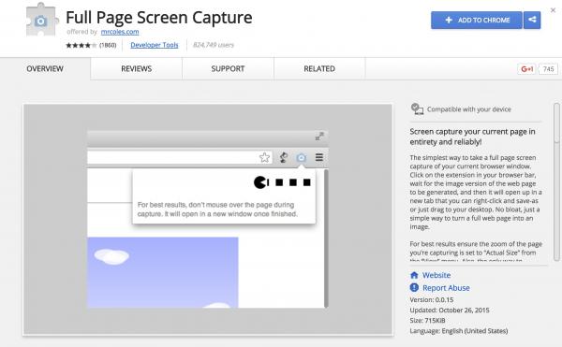Click the 745 plus-one count
The image size is (562, 347).
tap(548, 69)
